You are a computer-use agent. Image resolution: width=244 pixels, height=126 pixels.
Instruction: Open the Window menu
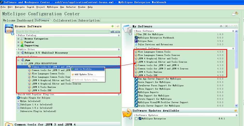[x=82, y=7]
